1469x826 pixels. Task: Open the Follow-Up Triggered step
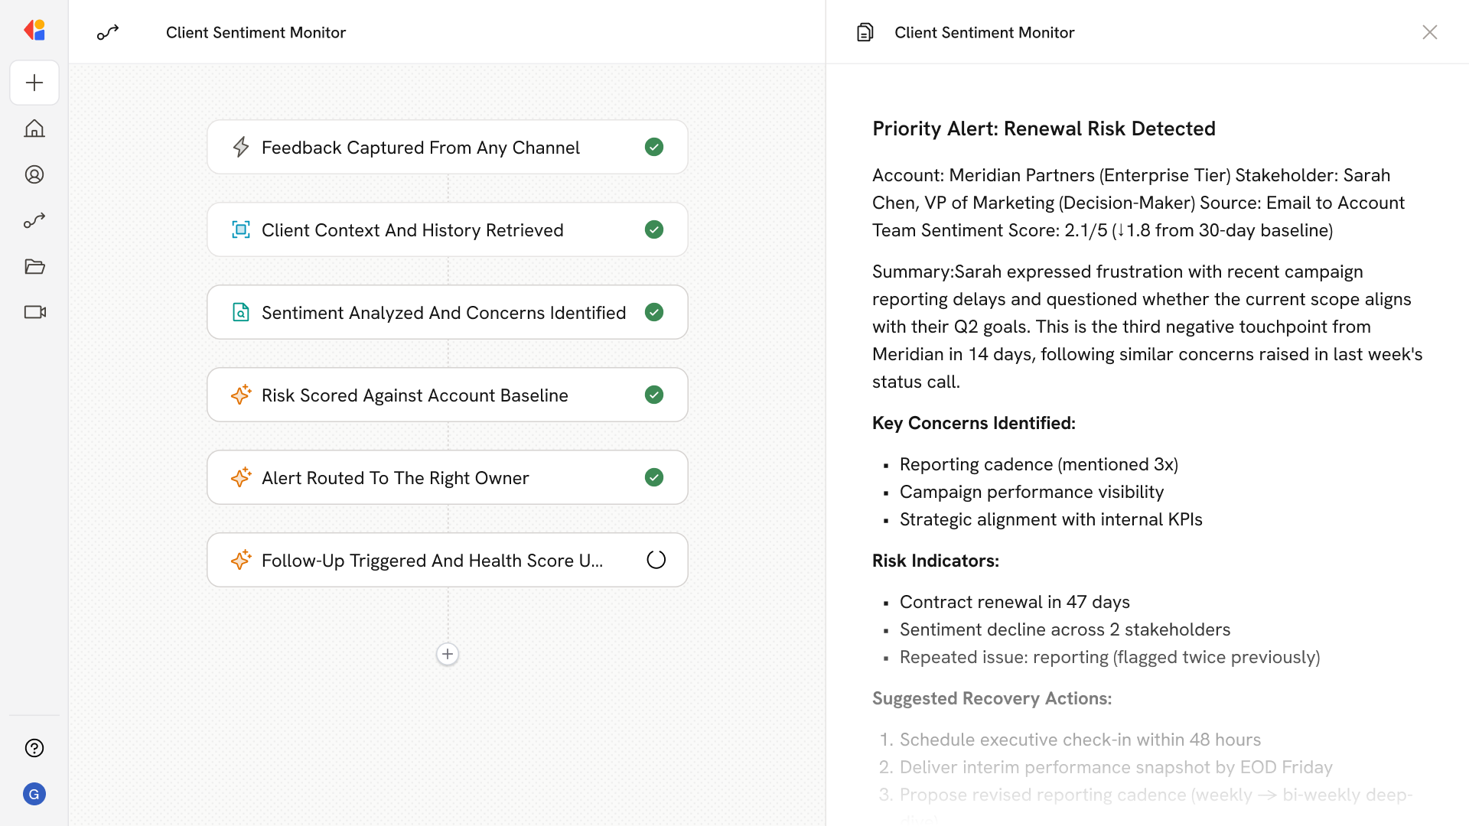tap(432, 561)
